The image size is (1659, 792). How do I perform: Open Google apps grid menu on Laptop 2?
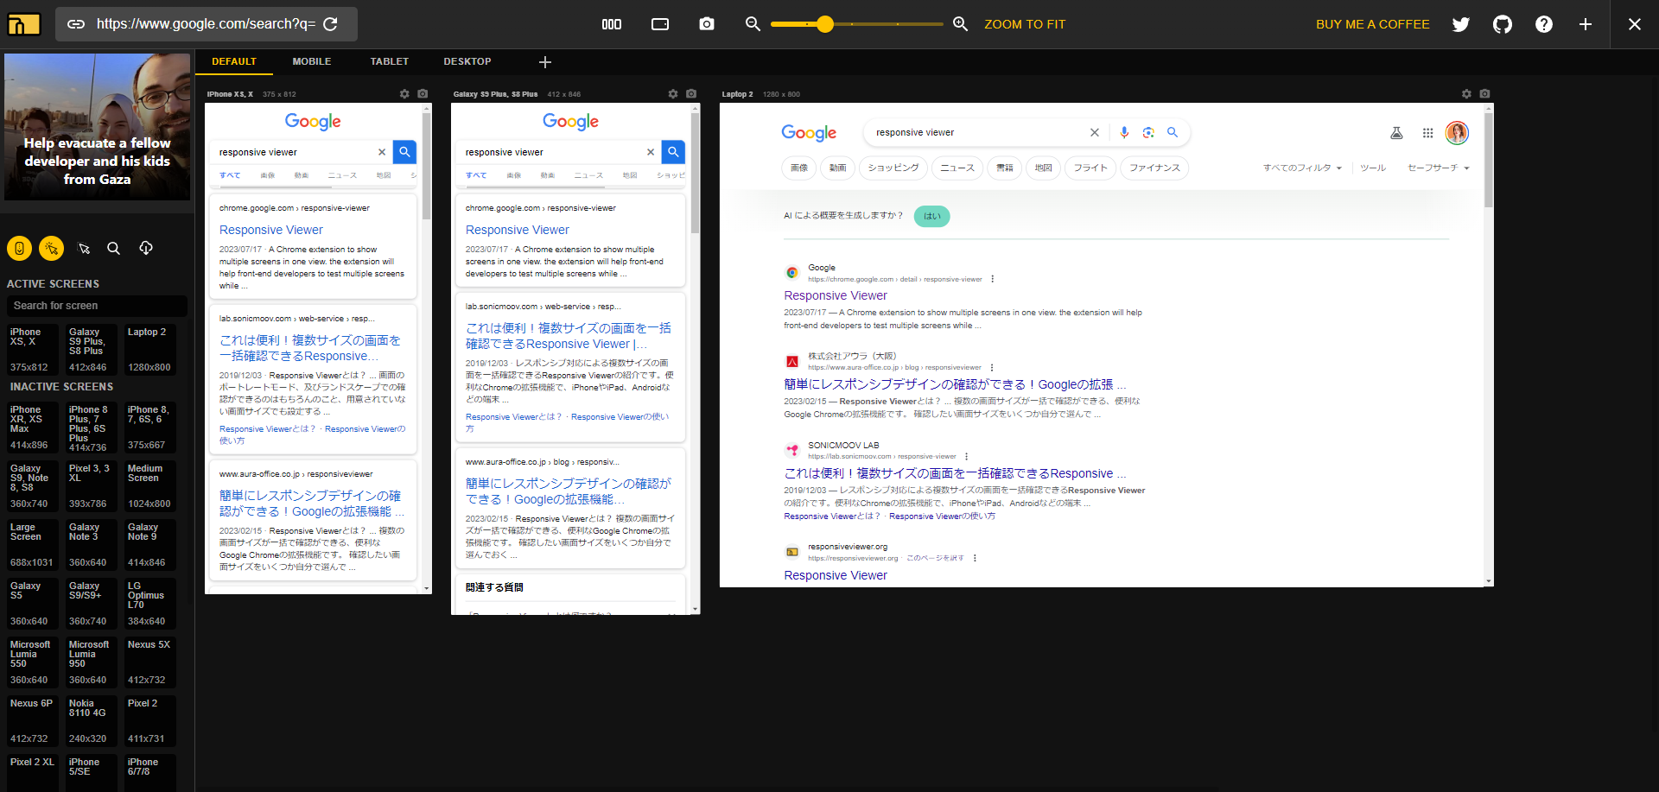click(1428, 132)
